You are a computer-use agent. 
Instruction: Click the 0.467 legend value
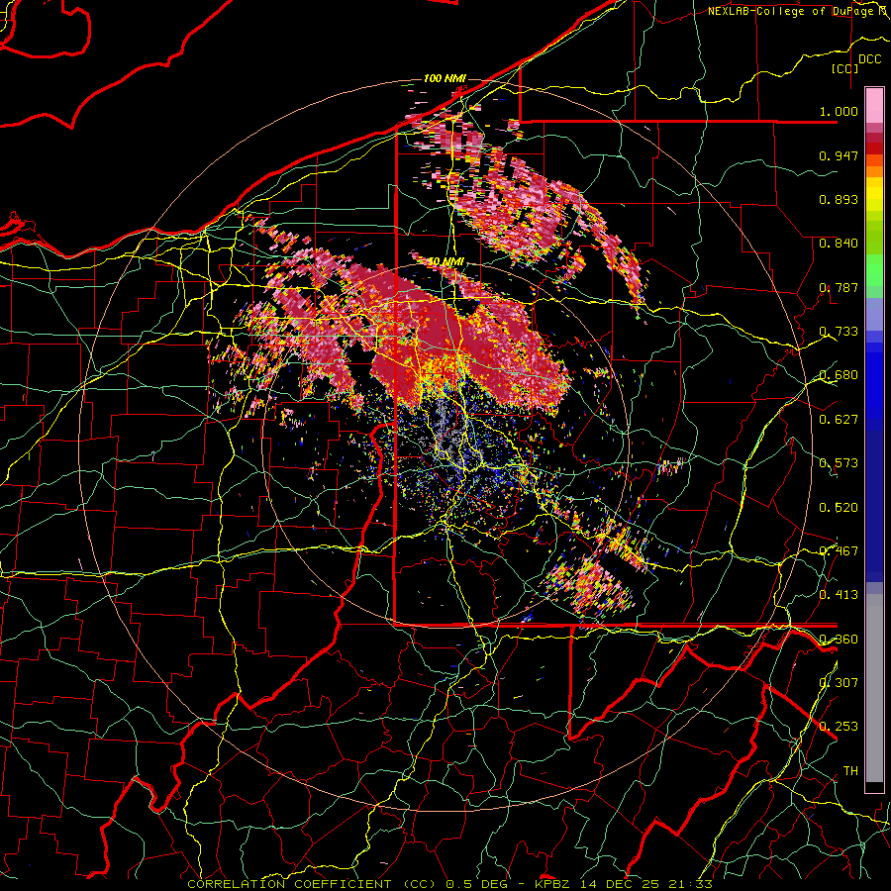pos(839,551)
